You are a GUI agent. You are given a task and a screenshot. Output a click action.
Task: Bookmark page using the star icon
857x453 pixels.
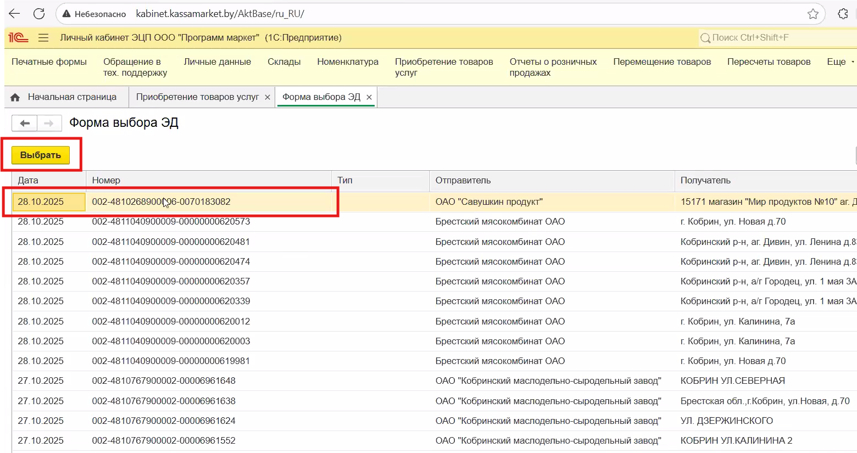coord(813,14)
